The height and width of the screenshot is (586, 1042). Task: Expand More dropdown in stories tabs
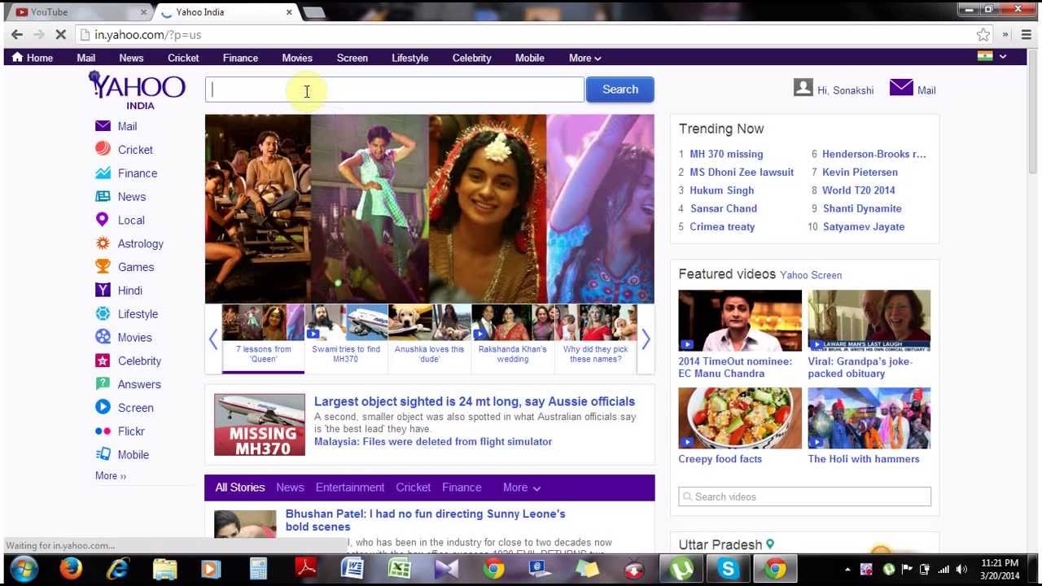point(522,488)
